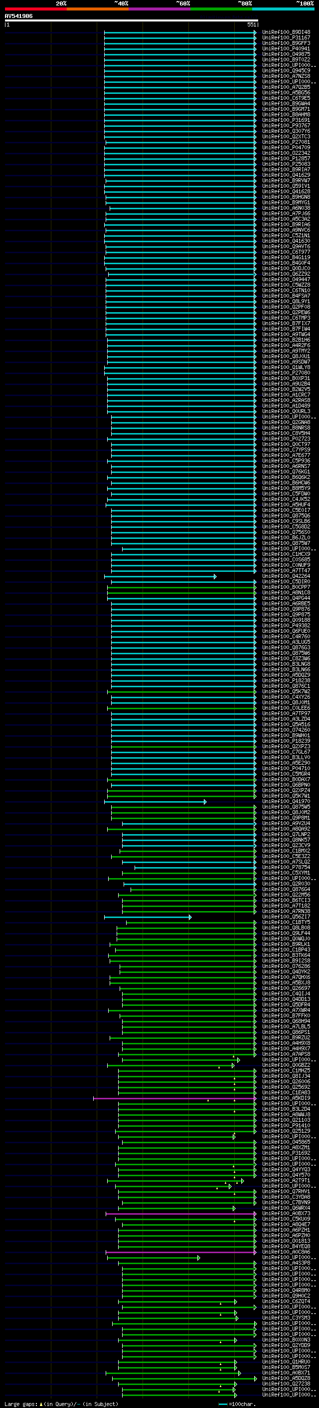Open hit UniRef100_P31167

click(x=286, y=38)
